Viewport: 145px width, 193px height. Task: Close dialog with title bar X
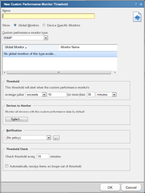pyautogui.click(x=141, y=4)
